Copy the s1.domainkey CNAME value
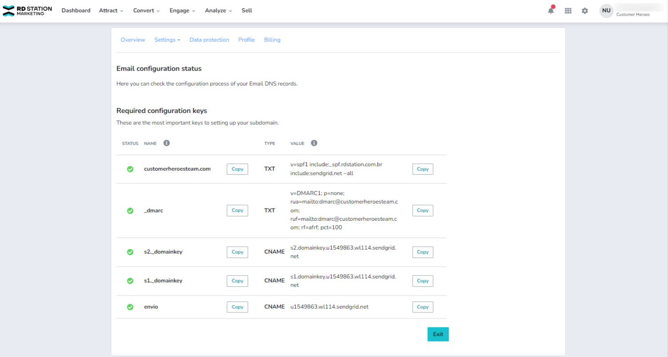This screenshot has height=357, width=668. click(x=423, y=281)
